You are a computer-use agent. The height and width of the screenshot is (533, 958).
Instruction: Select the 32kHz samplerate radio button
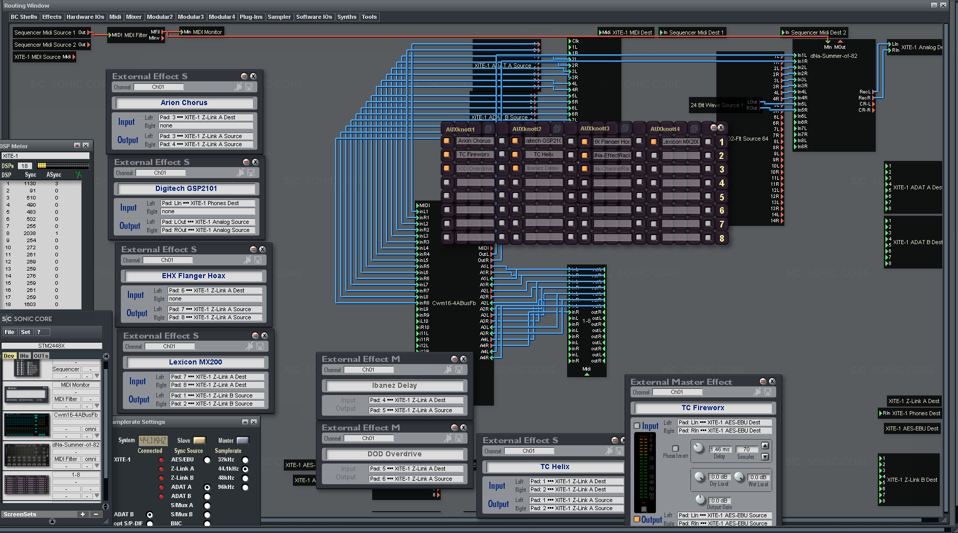click(245, 460)
